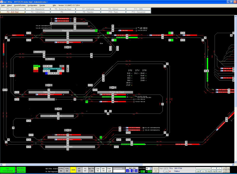Click the green Start control button
The height and width of the screenshot is (174, 237).
pos(36,66)
